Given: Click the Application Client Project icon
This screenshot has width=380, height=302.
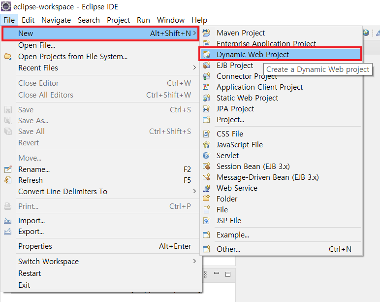Looking at the screenshot, I should (x=206, y=87).
